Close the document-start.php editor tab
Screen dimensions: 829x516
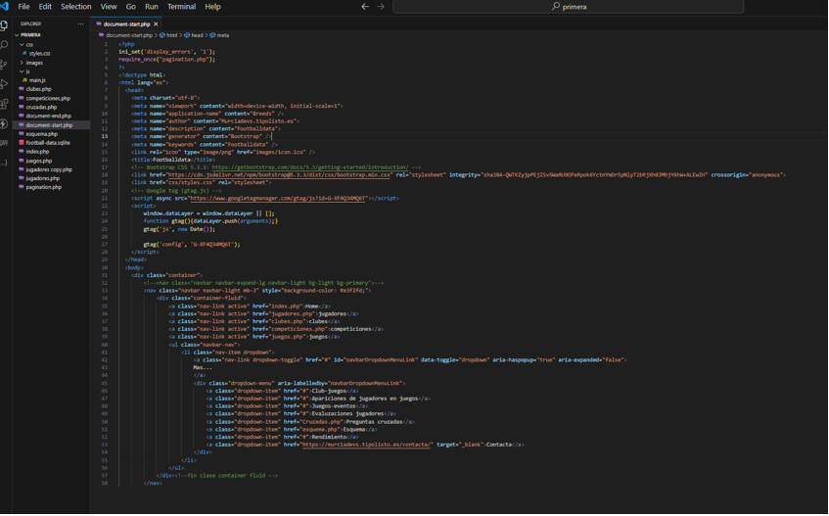pos(157,23)
